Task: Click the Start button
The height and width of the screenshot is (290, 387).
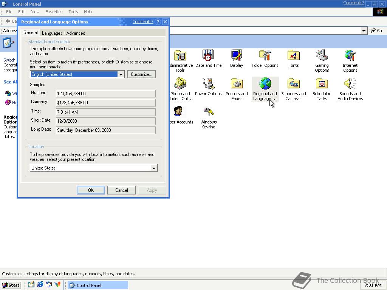Action: coord(11,285)
